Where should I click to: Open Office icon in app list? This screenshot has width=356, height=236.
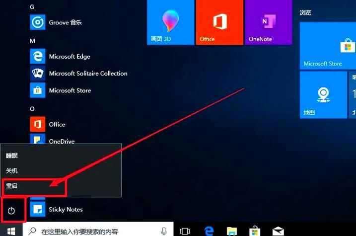coord(38,124)
